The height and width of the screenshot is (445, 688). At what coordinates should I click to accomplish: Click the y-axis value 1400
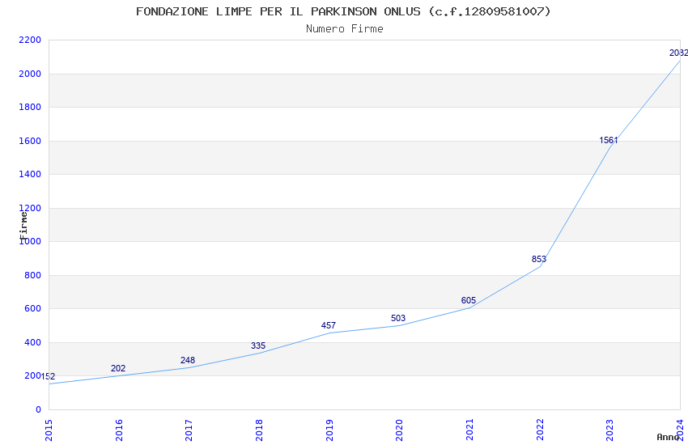pos(30,174)
